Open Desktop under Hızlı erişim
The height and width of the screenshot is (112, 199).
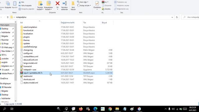pos(5,29)
